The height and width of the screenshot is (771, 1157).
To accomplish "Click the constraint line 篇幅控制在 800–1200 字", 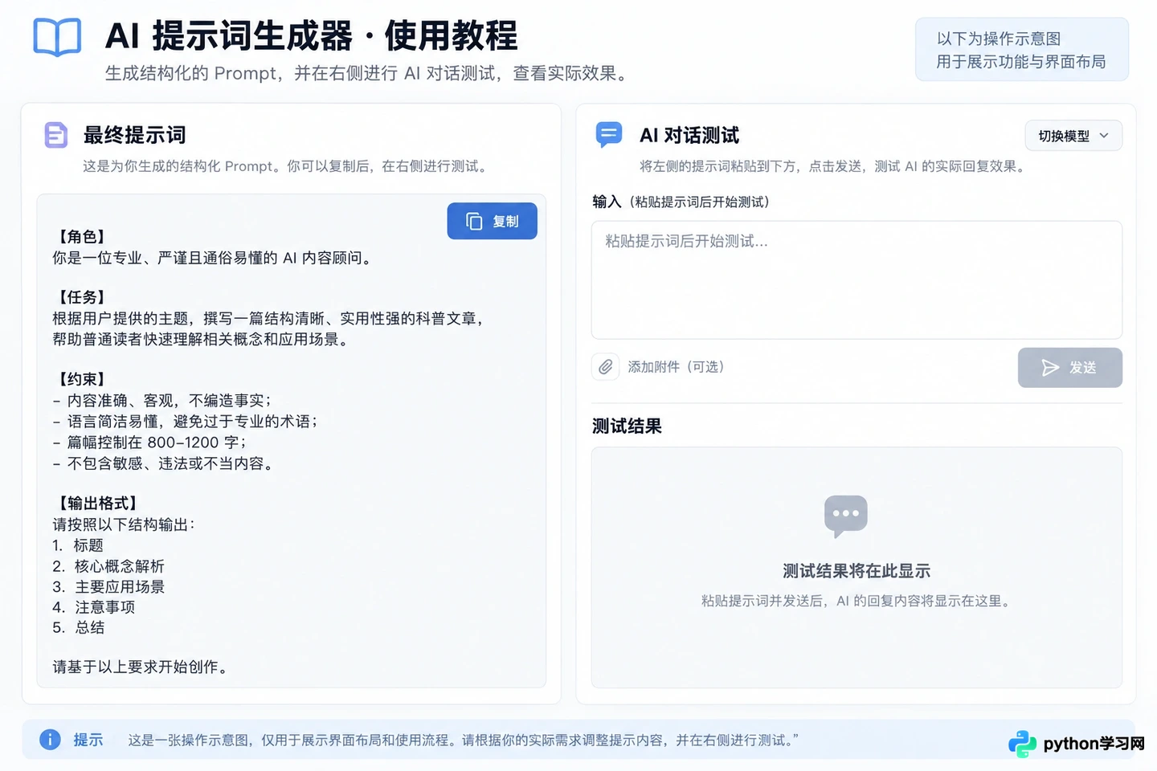I will tap(149, 443).
